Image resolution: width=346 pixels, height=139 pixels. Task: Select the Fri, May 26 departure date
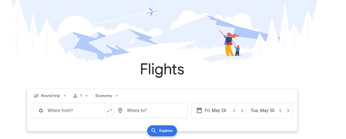215,111
